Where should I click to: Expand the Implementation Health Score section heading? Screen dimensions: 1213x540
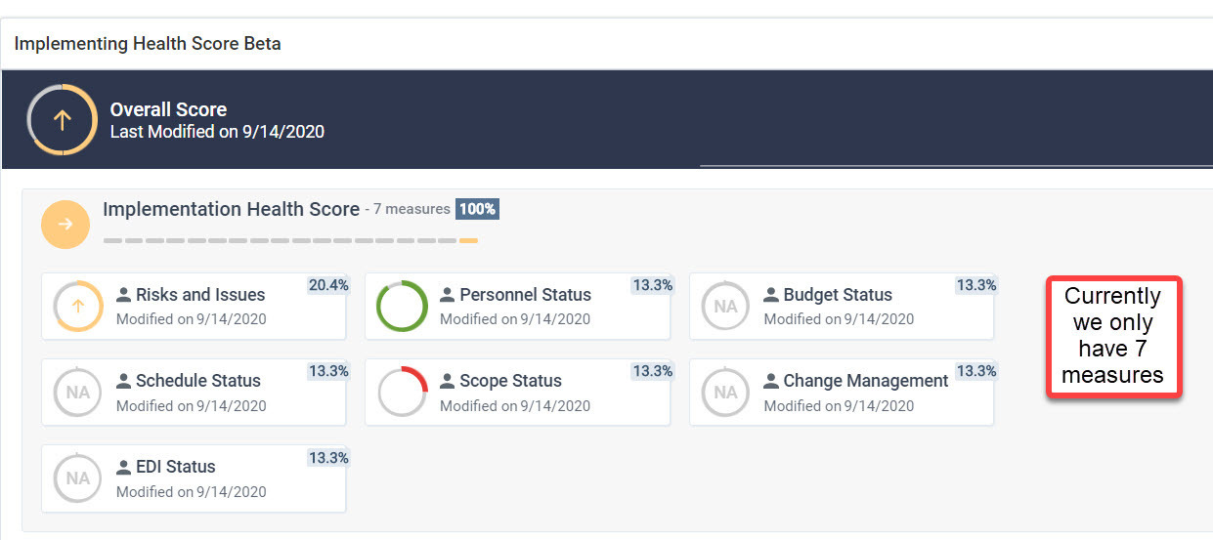231,209
